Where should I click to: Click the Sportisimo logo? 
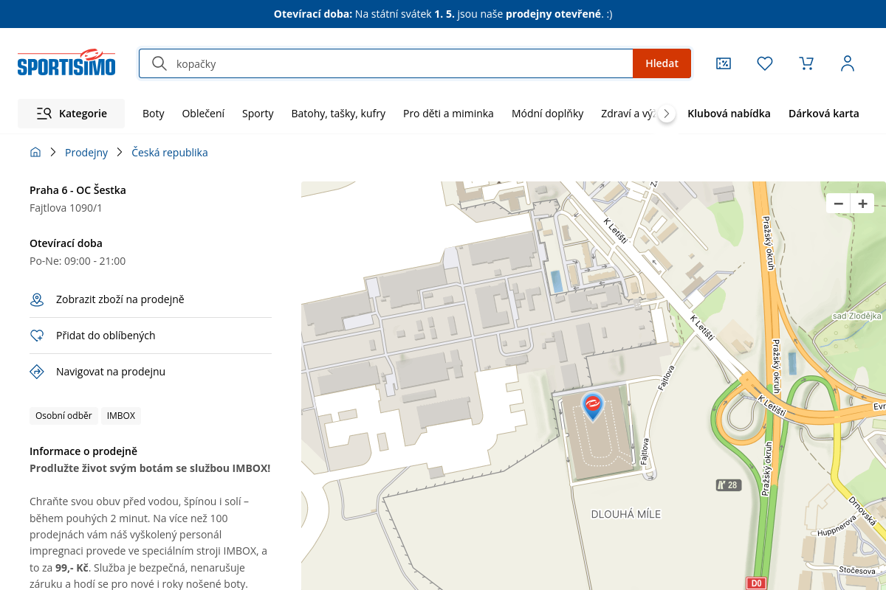coord(66,63)
